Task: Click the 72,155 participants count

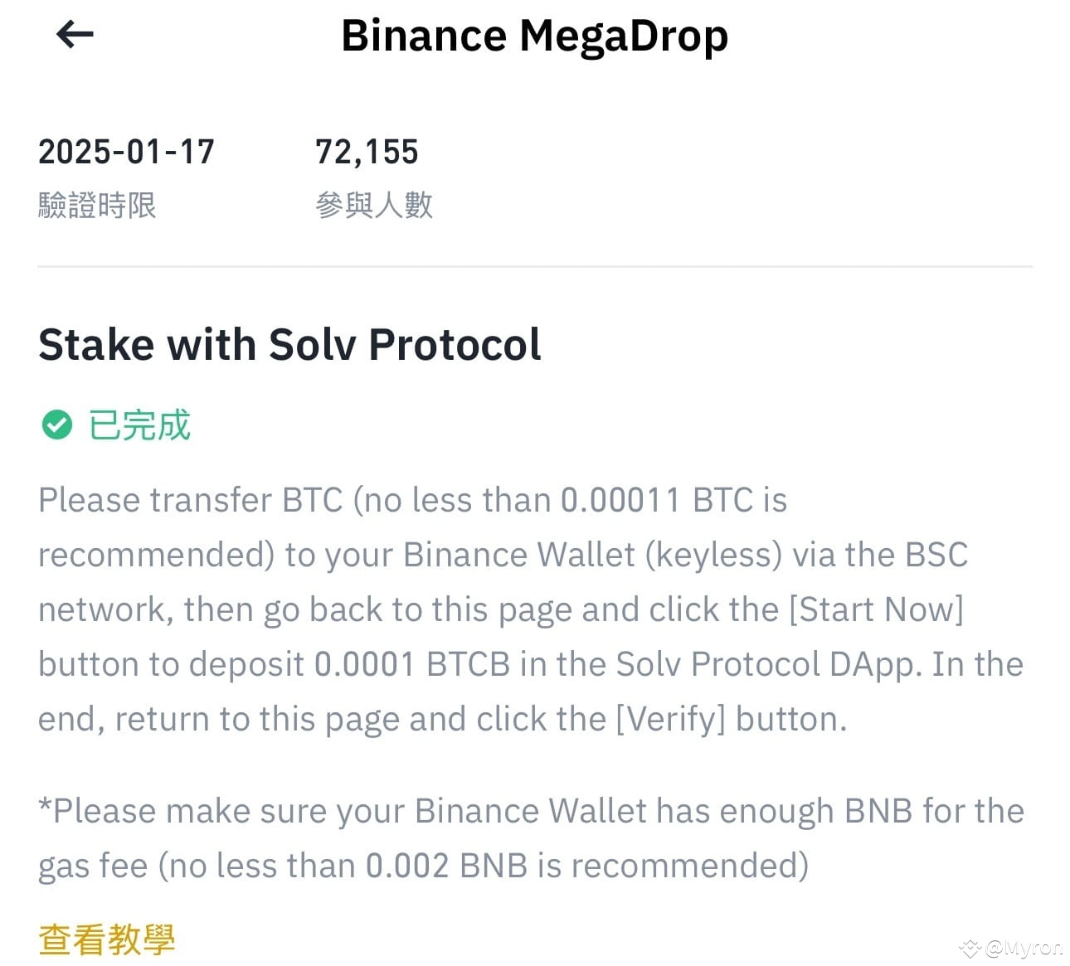Action: [367, 152]
